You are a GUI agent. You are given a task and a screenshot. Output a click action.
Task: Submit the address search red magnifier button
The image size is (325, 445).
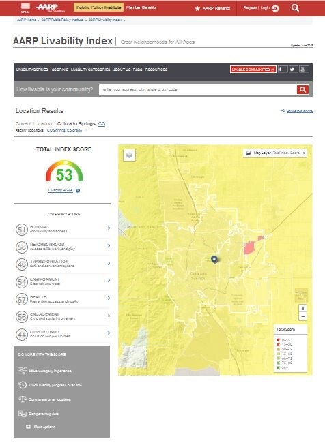pyautogui.click(x=303, y=89)
